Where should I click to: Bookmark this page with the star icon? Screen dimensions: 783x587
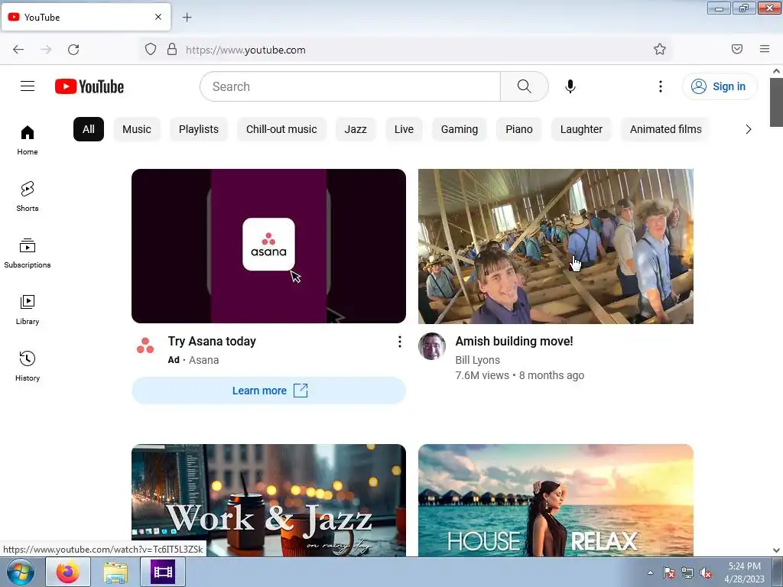[660, 49]
